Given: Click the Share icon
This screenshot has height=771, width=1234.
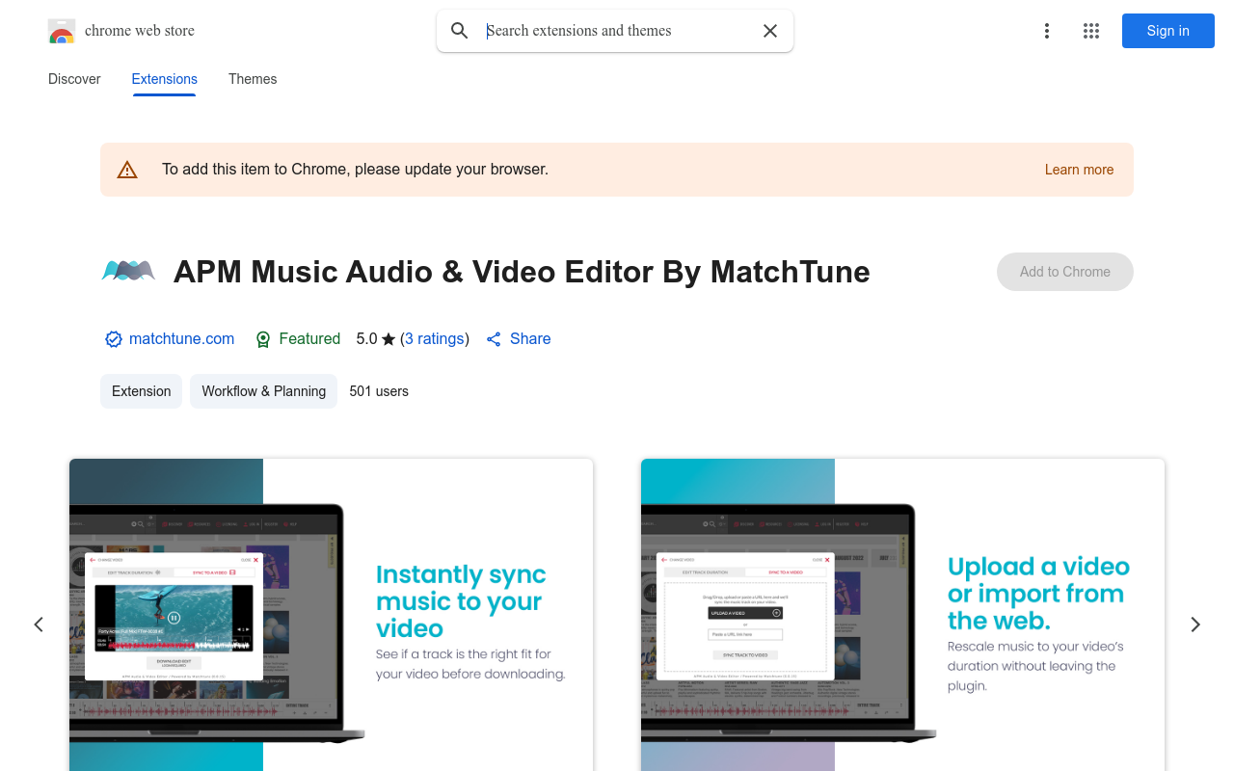Looking at the screenshot, I should coord(494,339).
